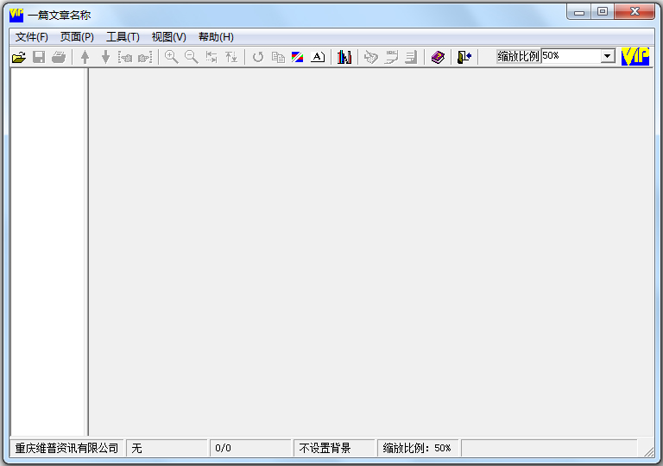This screenshot has height=466, width=663.
Task: Open the 页面(P) menu
Action: [77, 37]
